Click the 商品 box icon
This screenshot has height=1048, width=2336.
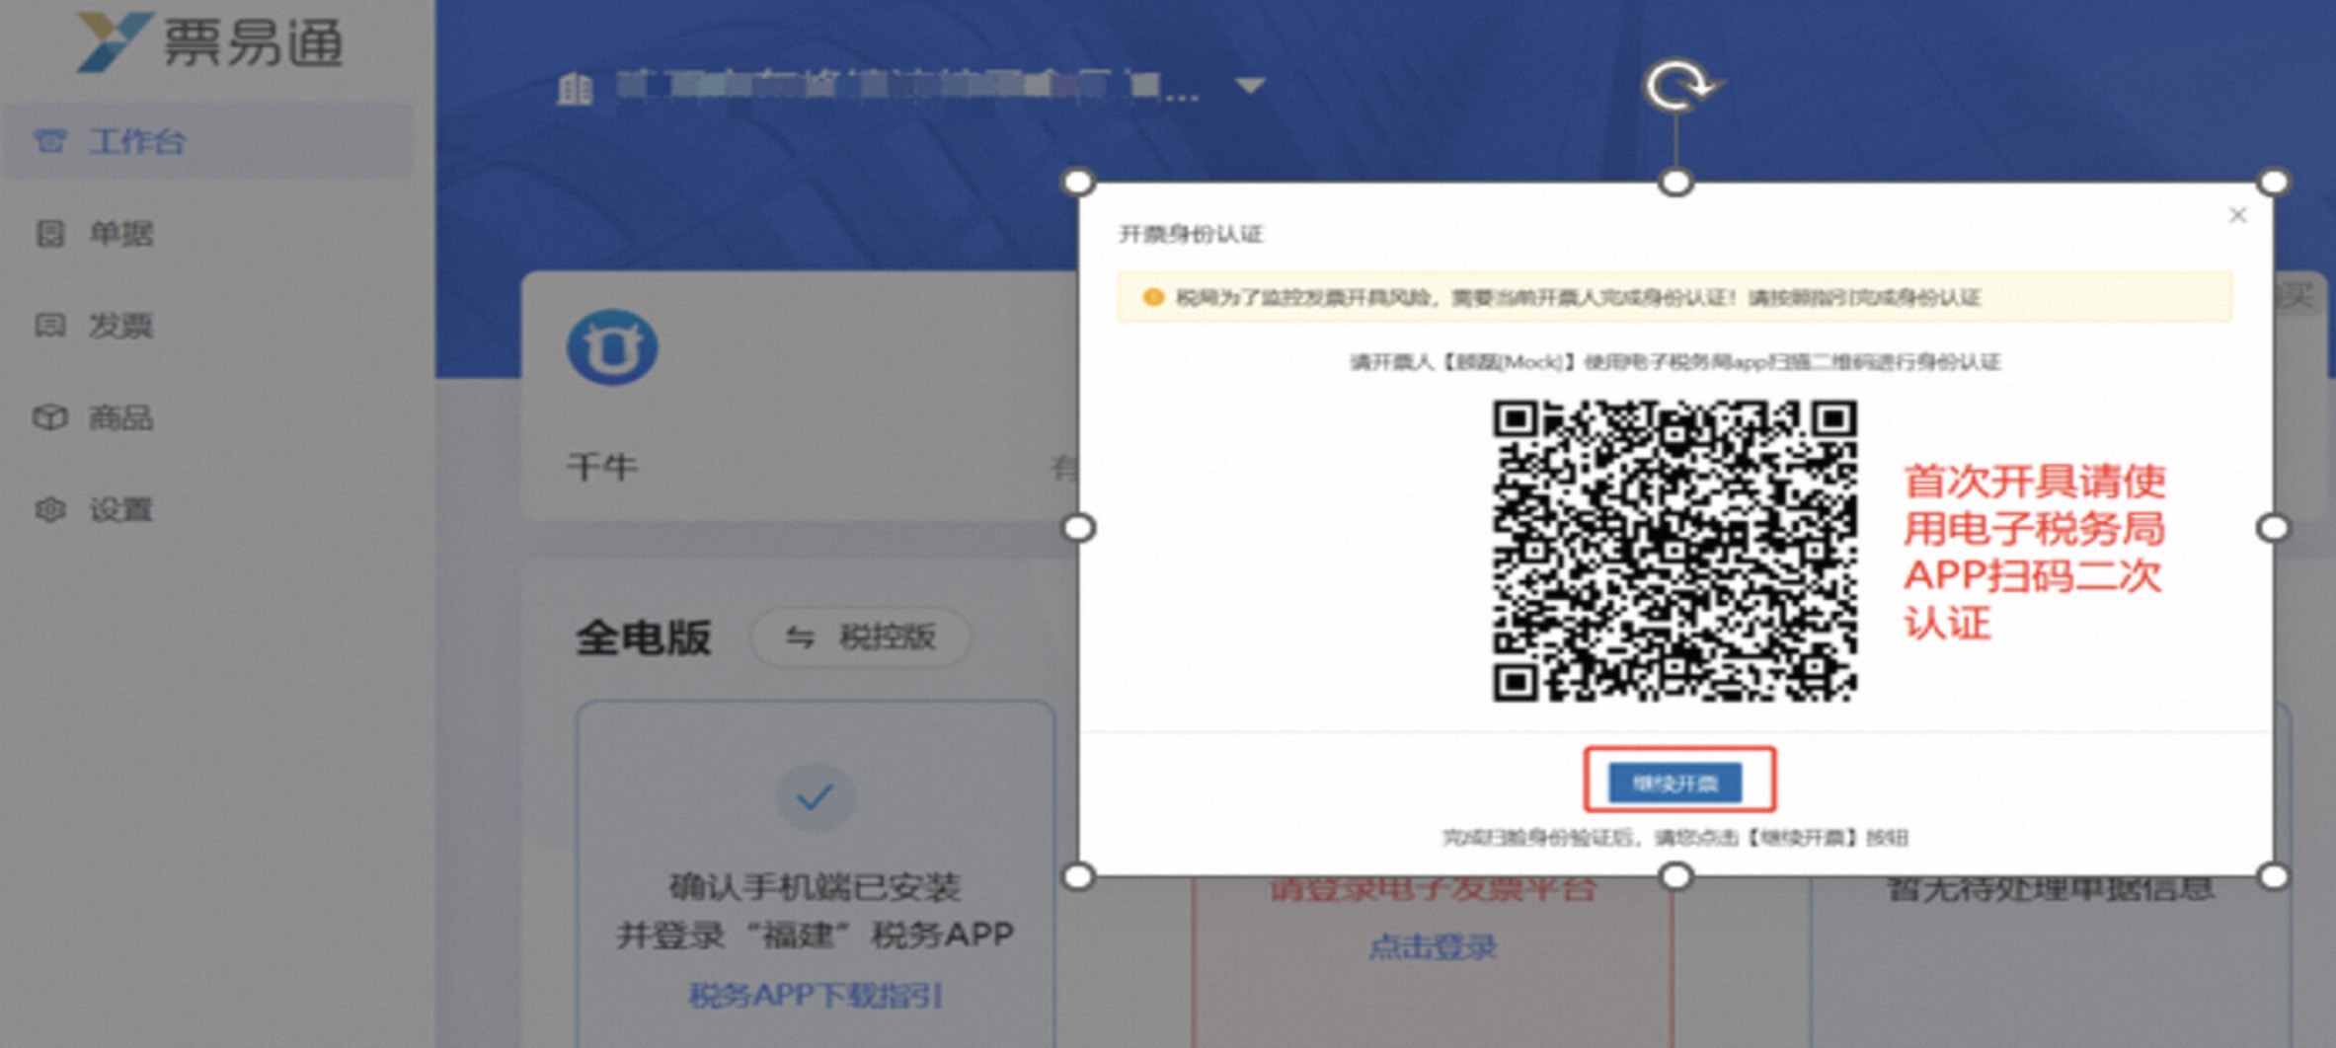50,417
